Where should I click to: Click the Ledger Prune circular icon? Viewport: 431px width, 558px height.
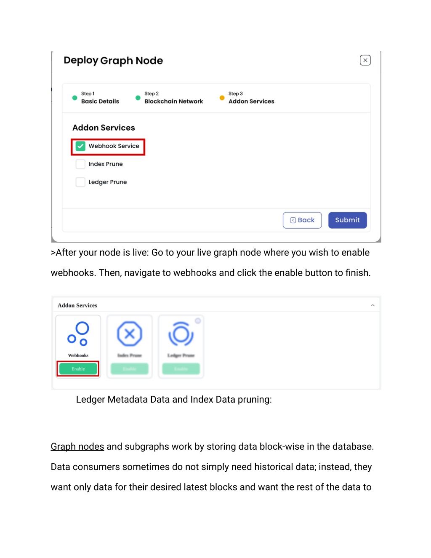click(181, 334)
